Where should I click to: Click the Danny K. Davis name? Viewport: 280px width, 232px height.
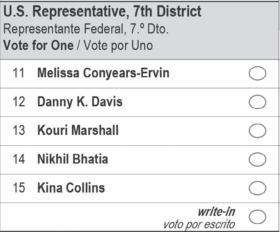point(80,102)
